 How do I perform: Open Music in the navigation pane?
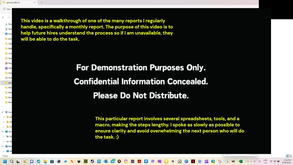(x=8, y=63)
